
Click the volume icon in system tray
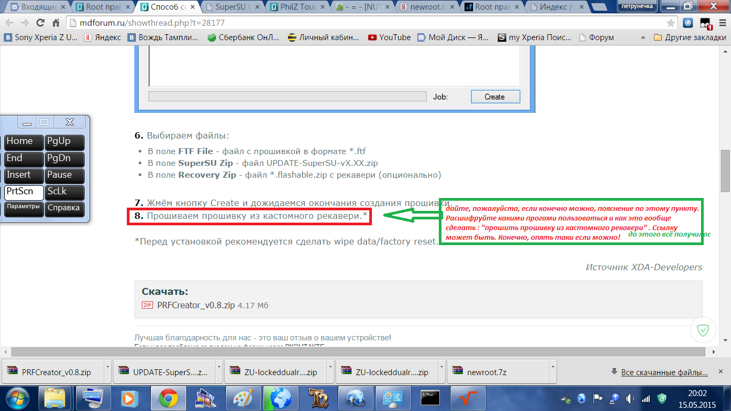[x=630, y=398]
